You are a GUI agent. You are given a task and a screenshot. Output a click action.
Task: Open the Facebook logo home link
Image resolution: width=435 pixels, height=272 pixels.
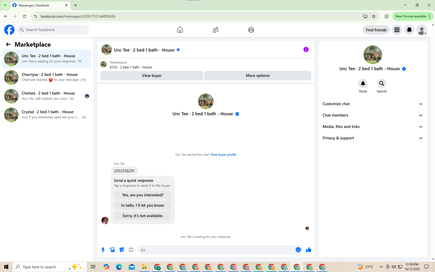[x=9, y=30]
